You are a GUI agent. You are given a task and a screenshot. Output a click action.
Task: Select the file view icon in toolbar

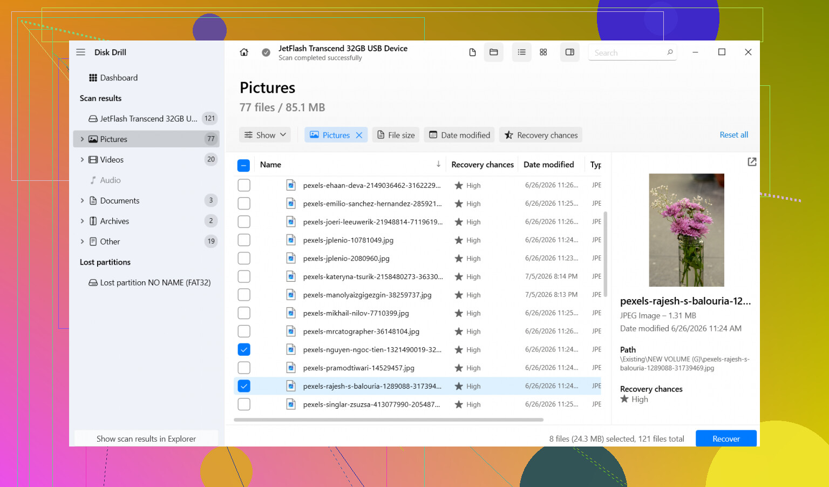tap(472, 52)
